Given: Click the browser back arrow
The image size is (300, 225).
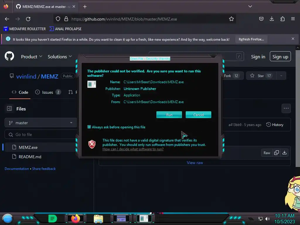Looking at the screenshot, I should click(x=7, y=19).
